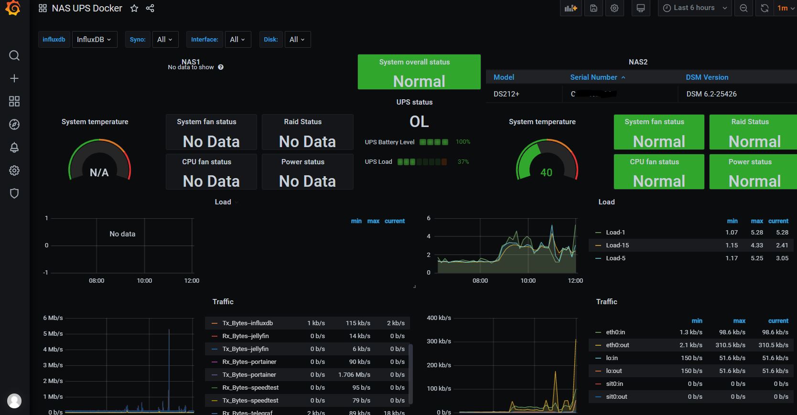The width and height of the screenshot is (797, 415).
Task: Open Explore compass in sidebar
Action: point(14,125)
